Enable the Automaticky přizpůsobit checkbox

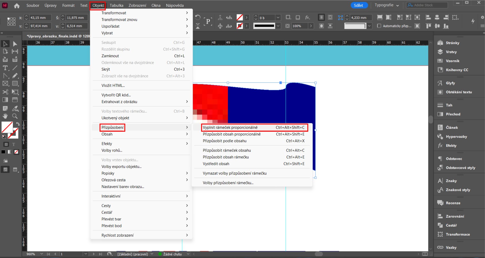[379, 26]
